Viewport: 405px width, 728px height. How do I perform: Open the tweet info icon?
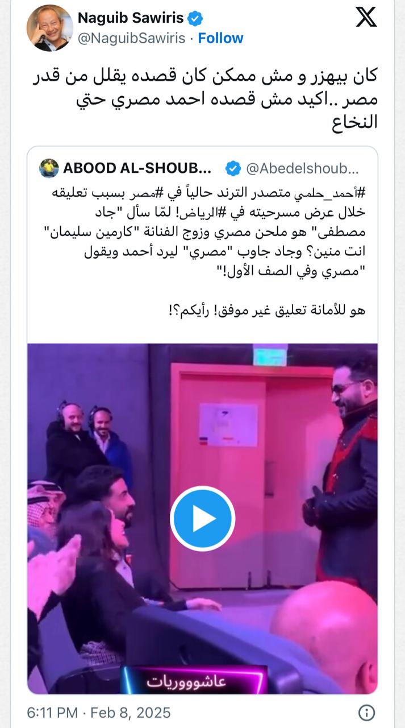(x=366, y=713)
